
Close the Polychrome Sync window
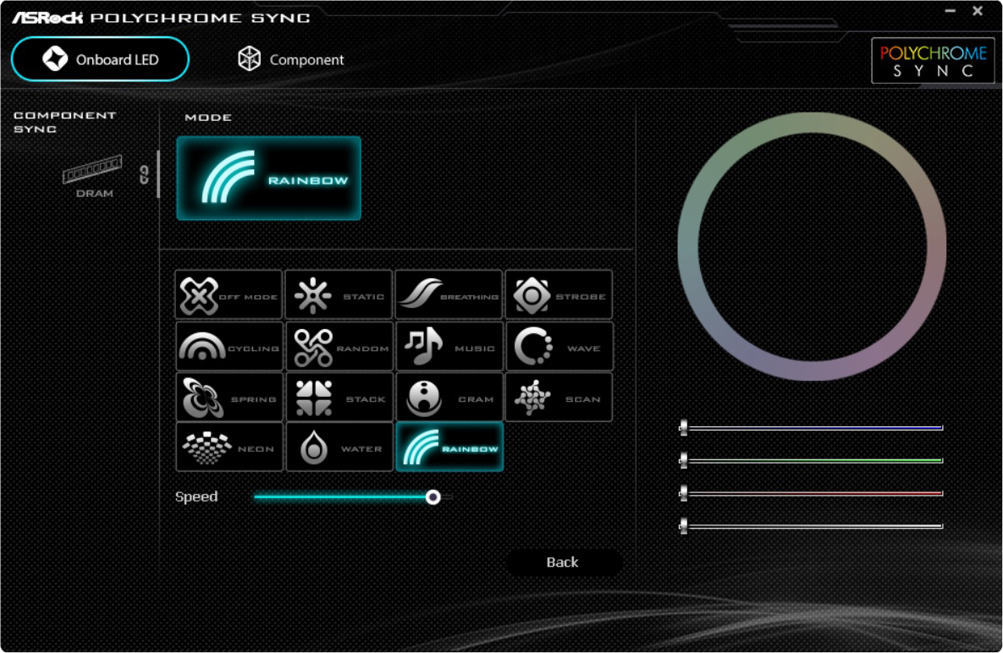978,11
